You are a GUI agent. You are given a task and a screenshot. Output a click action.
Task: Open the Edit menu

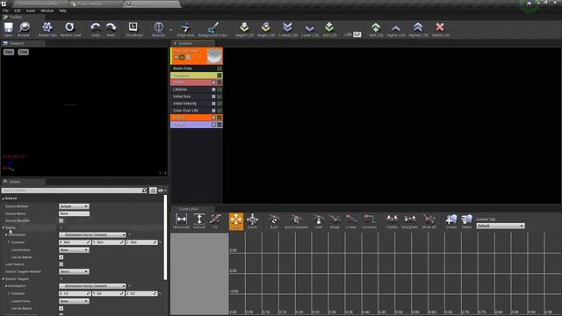pos(18,11)
